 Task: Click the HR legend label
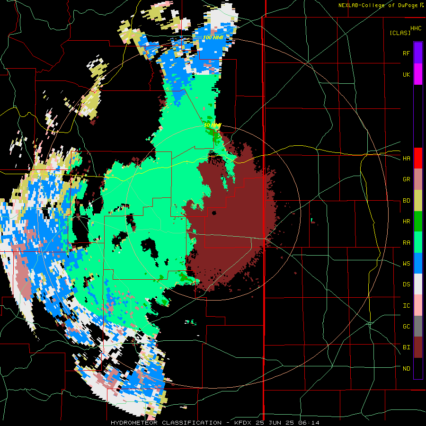click(x=406, y=222)
